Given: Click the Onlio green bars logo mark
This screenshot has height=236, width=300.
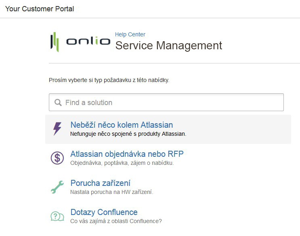Looking at the screenshot, I should pyautogui.click(x=55, y=42).
